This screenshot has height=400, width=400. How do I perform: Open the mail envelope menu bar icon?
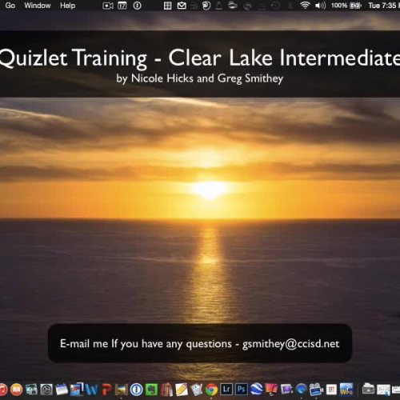(x=182, y=6)
